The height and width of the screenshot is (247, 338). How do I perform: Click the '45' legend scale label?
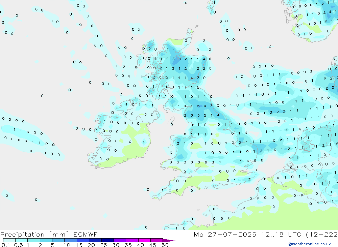coord(153,245)
